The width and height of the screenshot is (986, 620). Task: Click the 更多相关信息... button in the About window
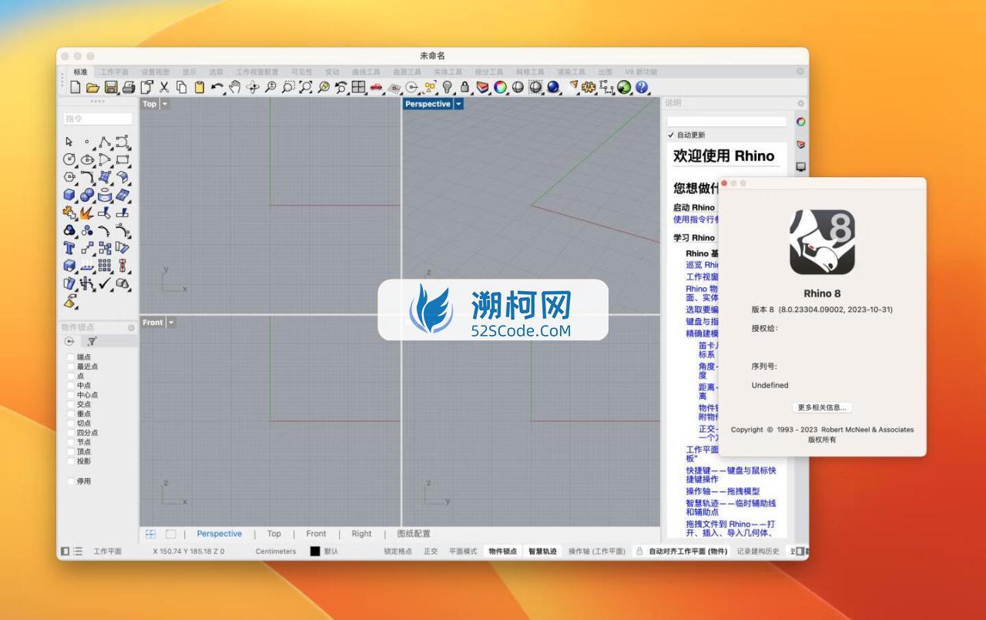point(822,407)
